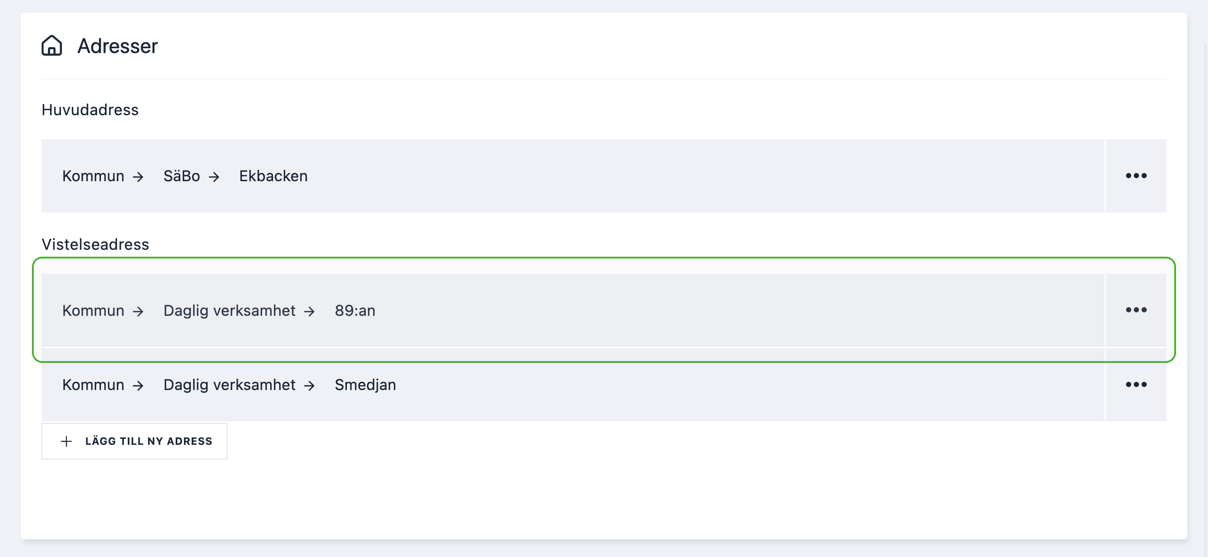1208x557 pixels.
Task: Select Kommun in the Ekbacken row
Action: tap(93, 176)
